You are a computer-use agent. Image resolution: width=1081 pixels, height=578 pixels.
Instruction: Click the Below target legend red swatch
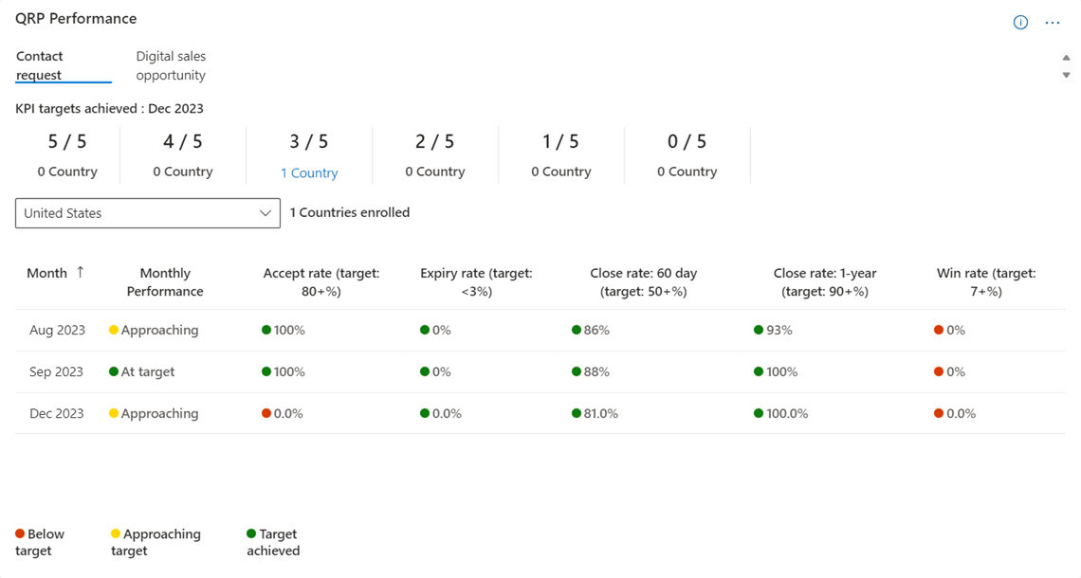(20, 533)
